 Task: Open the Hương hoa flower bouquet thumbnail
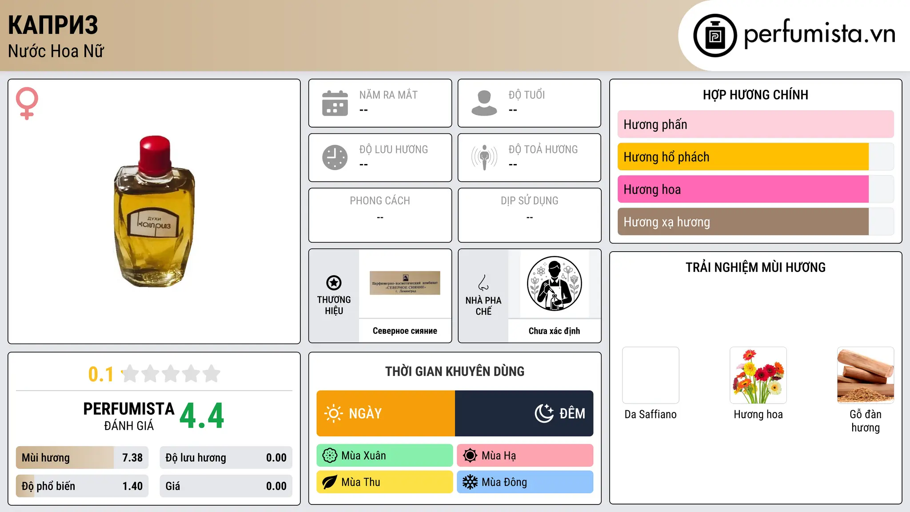coord(758,375)
